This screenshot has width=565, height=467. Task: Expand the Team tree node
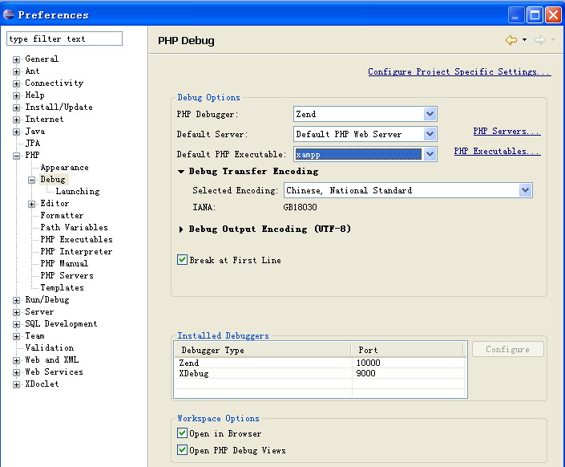(x=16, y=336)
